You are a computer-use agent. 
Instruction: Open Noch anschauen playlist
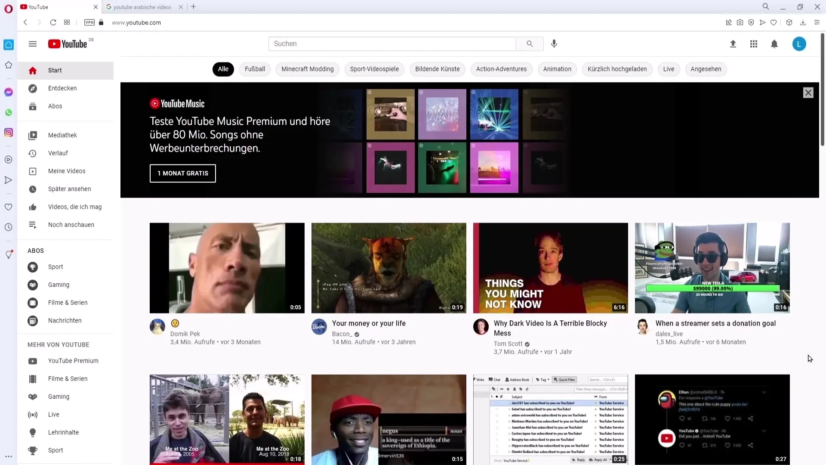(65, 225)
